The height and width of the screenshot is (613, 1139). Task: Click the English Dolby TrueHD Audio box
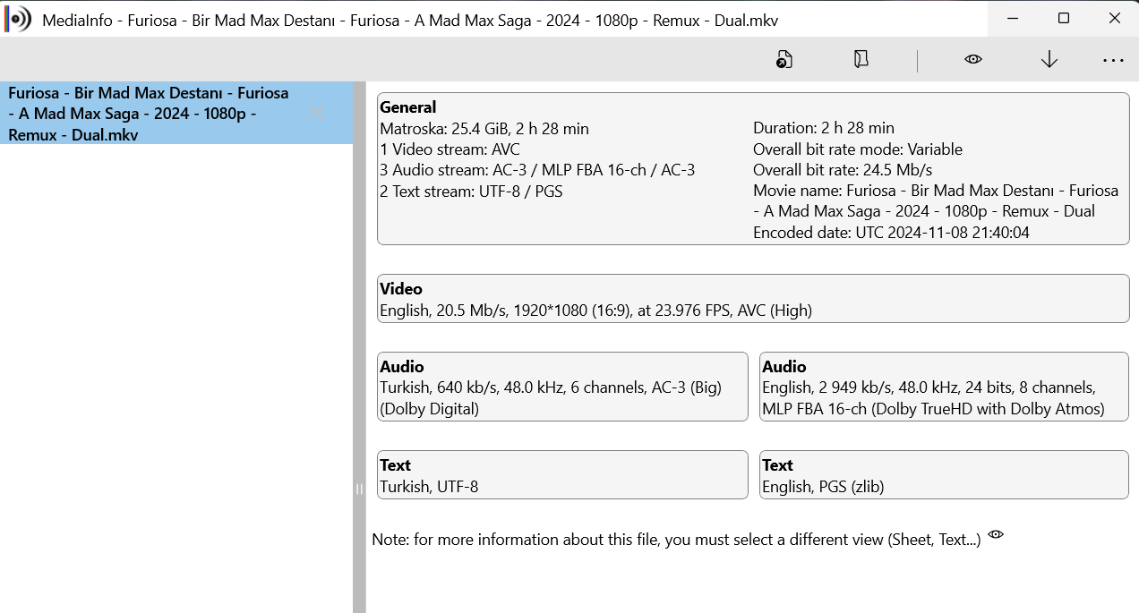pyautogui.click(x=944, y=387)
